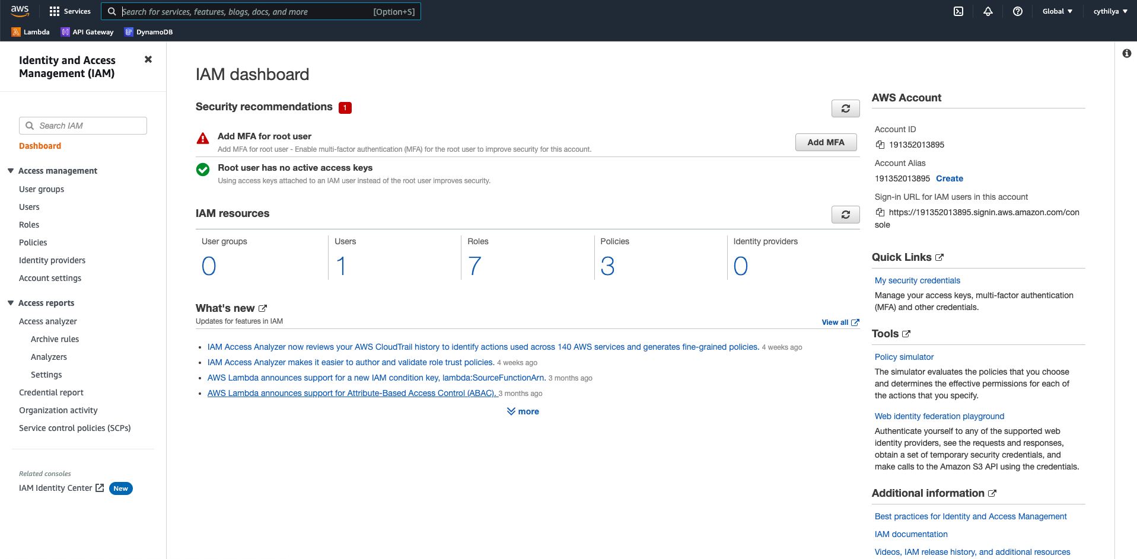Open the cythilya account dropdown
Screen dimensions: 1137x559
pos(1110,11)
